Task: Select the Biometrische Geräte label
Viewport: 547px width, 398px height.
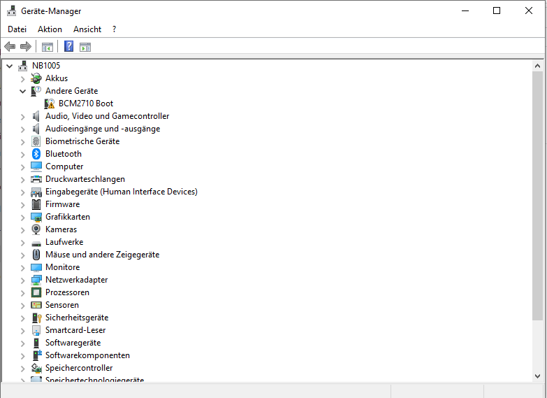Action: point(82,141)
